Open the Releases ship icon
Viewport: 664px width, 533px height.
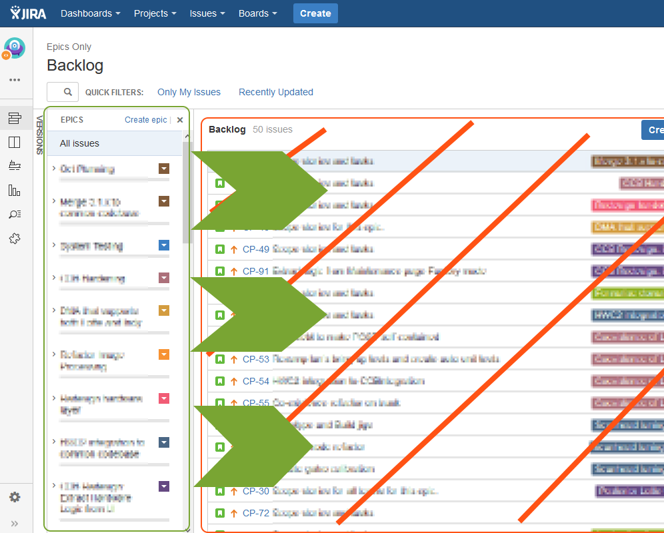[x=15, y=165]
